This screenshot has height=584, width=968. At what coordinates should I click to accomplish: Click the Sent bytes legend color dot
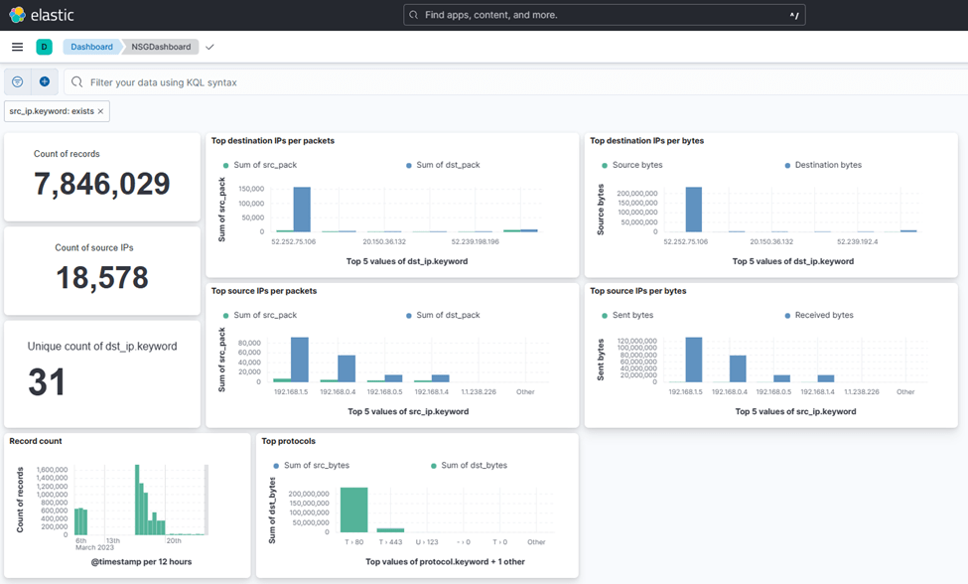pyautogui.click(x=605, y=315)
